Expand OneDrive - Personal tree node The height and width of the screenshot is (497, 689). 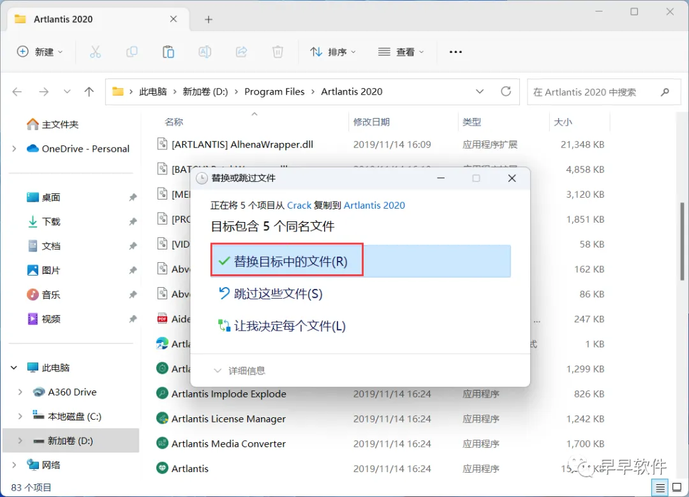tap(14, 149)
